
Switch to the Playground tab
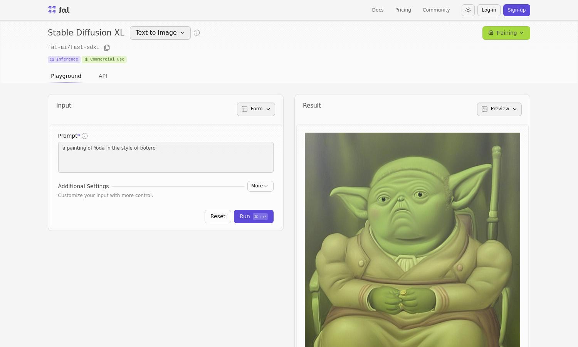[66, 76]
